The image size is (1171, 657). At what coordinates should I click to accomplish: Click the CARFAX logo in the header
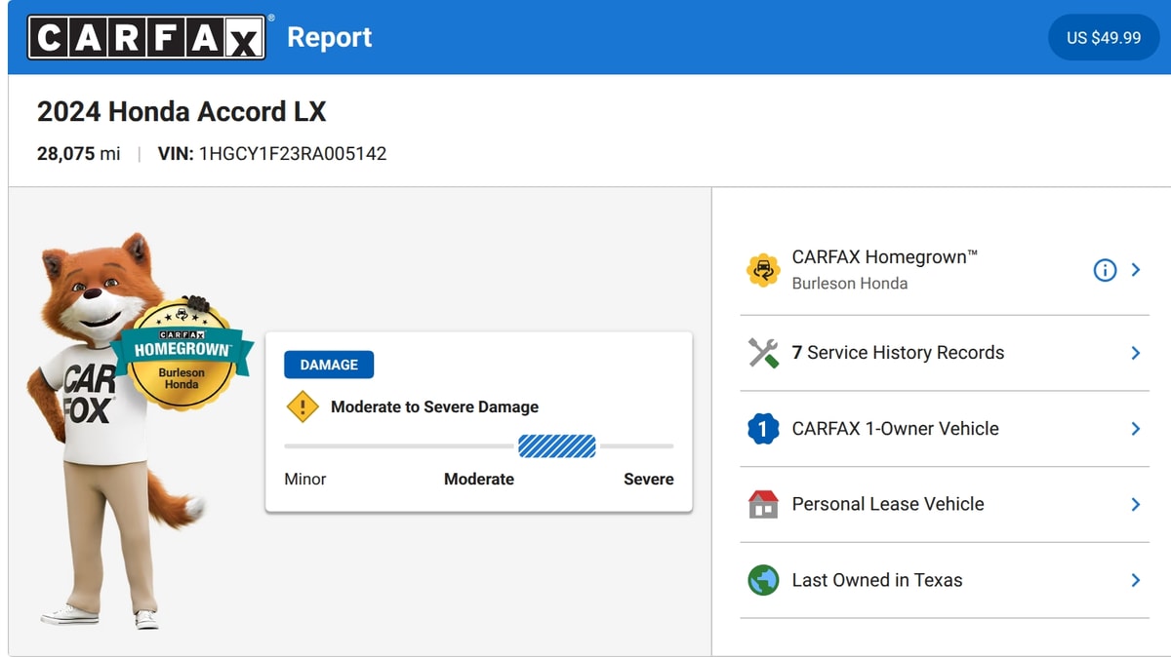(146, 37)
